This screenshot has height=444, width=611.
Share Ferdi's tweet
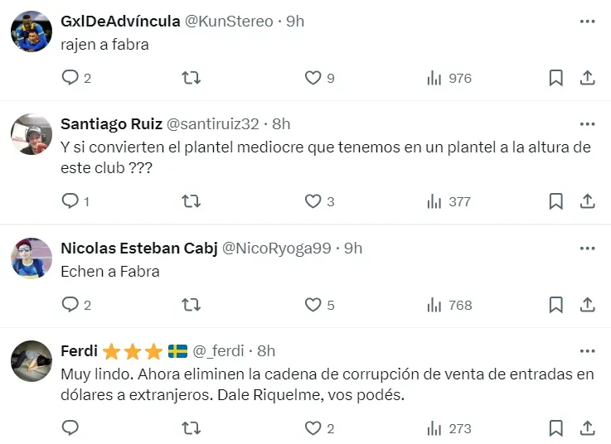pyautogui.click(x=587, y=428)
